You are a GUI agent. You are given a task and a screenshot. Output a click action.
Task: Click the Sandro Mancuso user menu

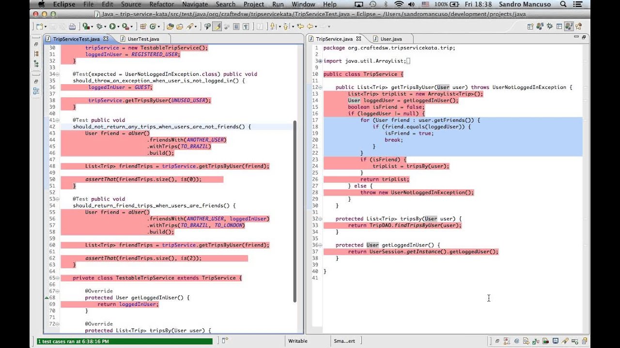tap(525, 4)
